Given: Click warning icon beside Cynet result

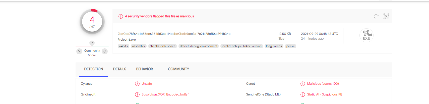Looking at the screenshot, I should point(303,84).
